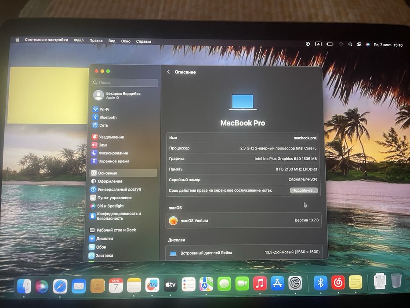410x308 pixels.
Task: Open Music app in the Dock
Action: (260, 283)
